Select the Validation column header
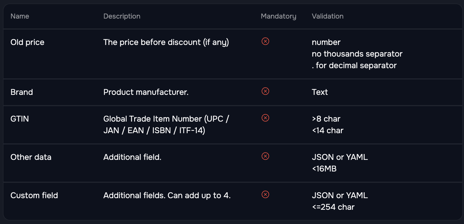Image resolution: width=464 pixels, height=224 pixels. 328,16
